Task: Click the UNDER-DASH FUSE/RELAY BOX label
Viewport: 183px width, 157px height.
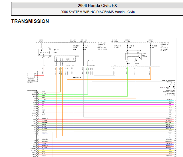Action: [102, 46]
